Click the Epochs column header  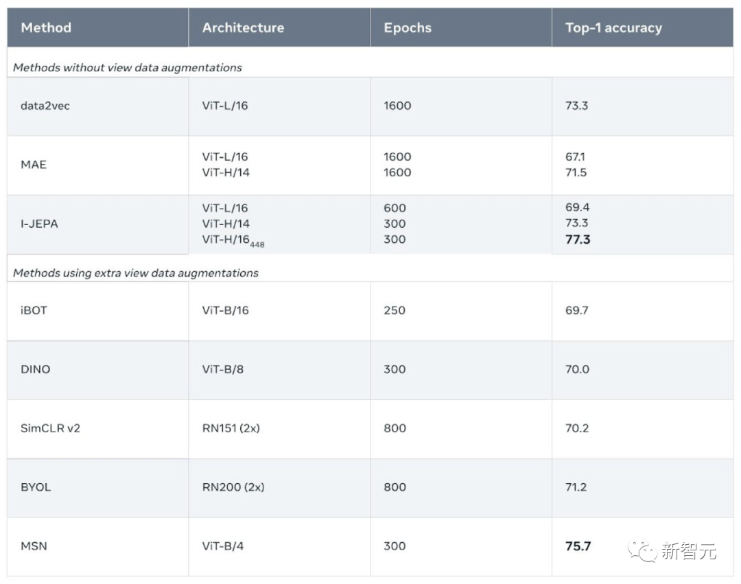click(x=461, y=27)
